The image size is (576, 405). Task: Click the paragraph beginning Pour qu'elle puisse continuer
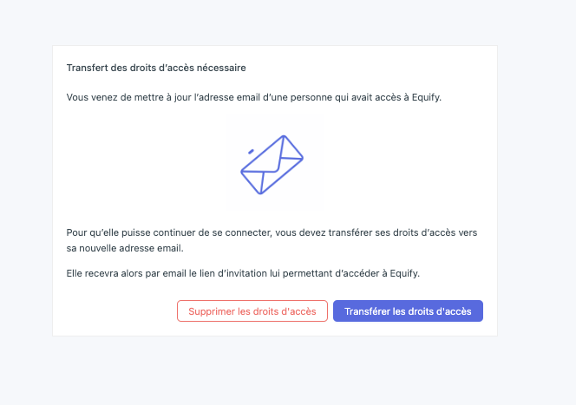(x=272, y=240)
